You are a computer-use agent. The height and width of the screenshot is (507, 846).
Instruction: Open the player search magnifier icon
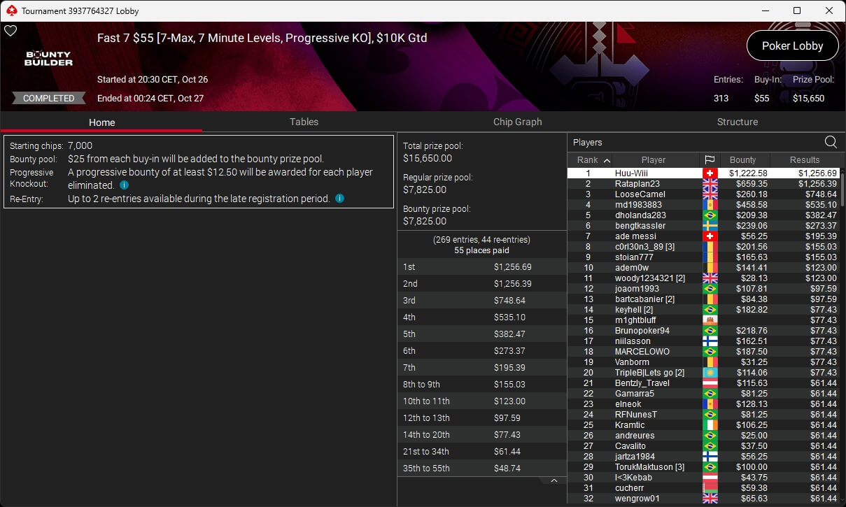831,142
